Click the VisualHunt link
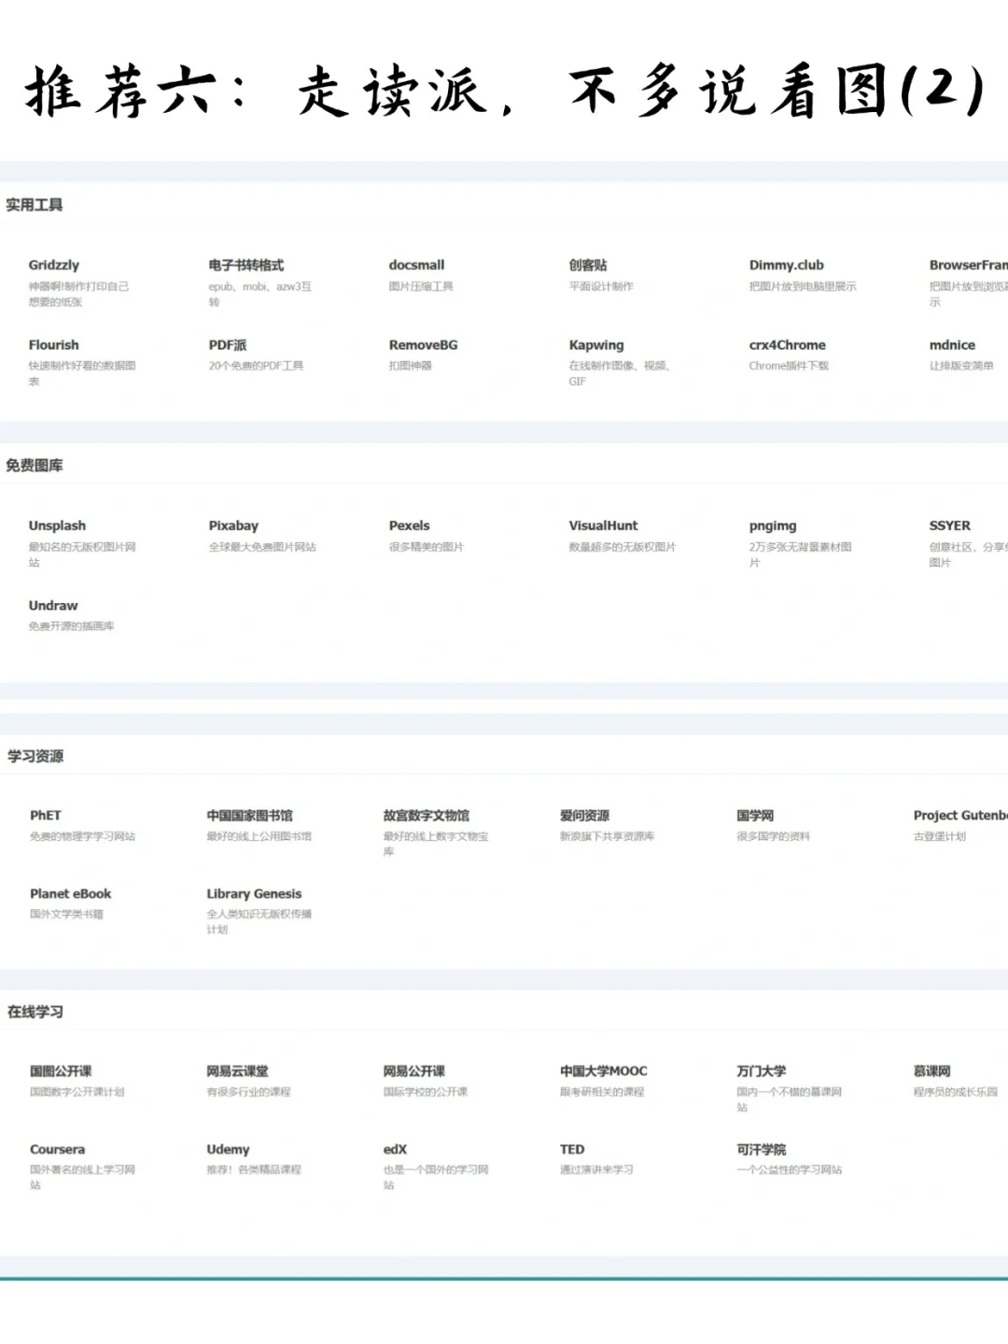The image size is (1008, 1344). pos(603,525)
